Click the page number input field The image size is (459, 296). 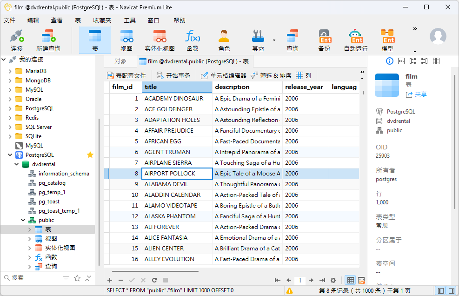click(x=299, y=281)
